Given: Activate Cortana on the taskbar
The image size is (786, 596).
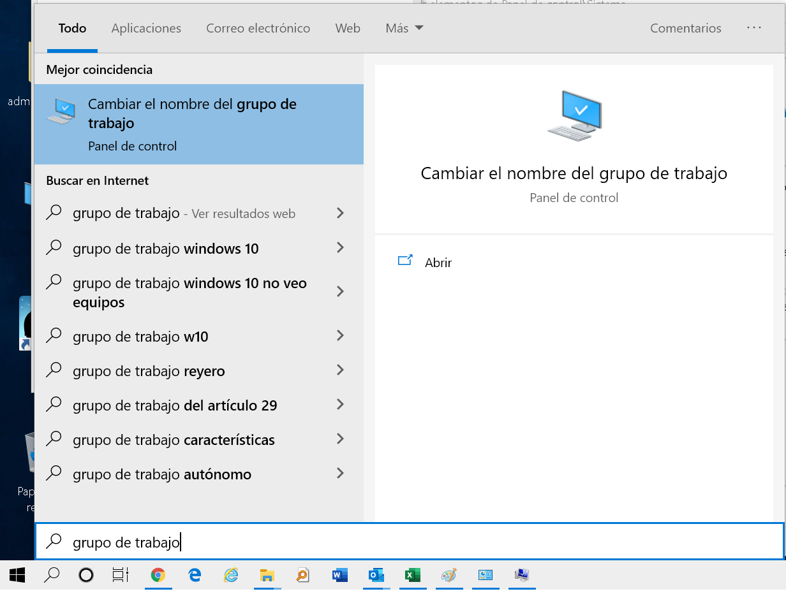Looking at the screenshot, I should pos(86,575).
